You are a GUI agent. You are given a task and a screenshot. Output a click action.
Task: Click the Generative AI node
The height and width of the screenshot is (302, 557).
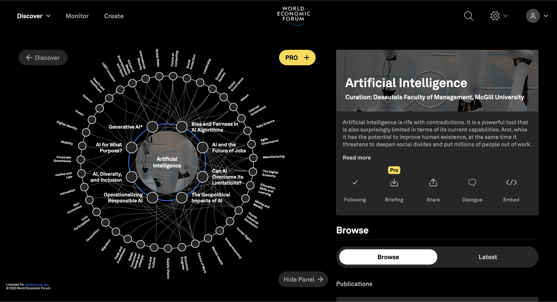tap(152, 127)
